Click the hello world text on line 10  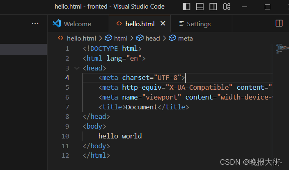(120, 136)
